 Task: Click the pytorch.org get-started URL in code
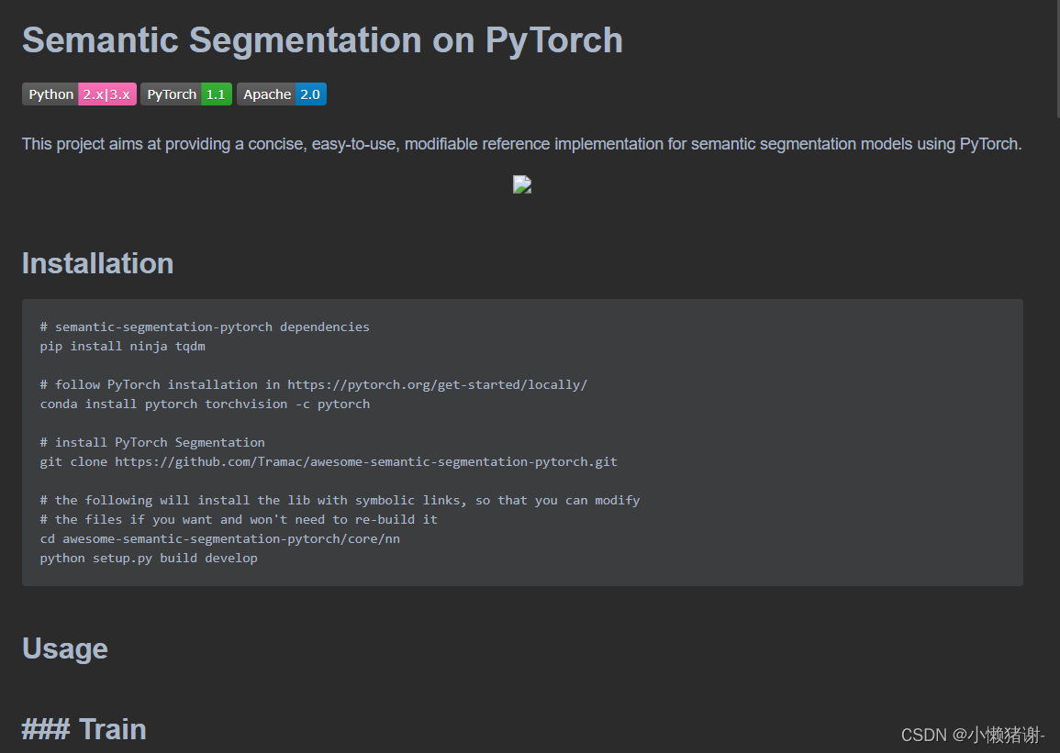[x=438, y=384]
